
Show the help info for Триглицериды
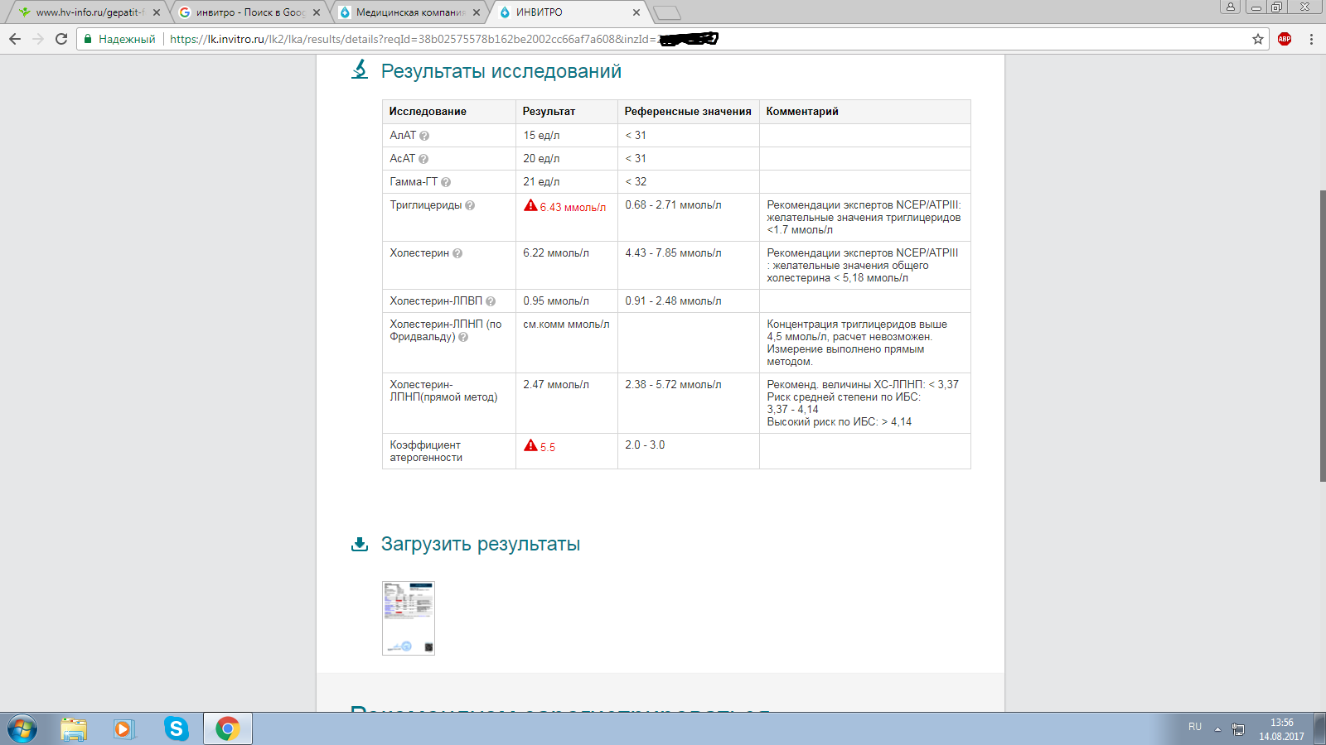(x=470, y=205)
